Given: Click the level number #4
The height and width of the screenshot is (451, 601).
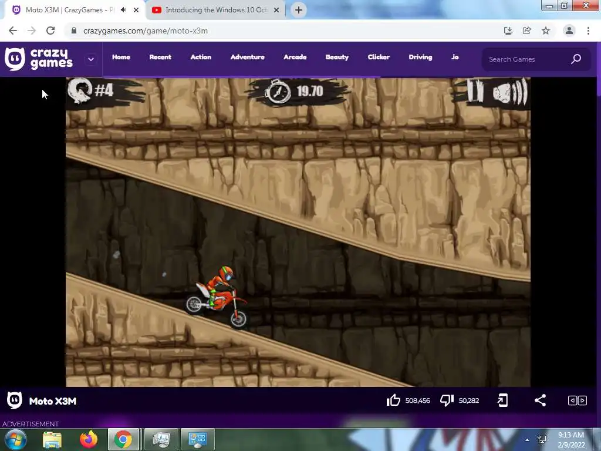Looking at the screenshot, I should point(104,90).
